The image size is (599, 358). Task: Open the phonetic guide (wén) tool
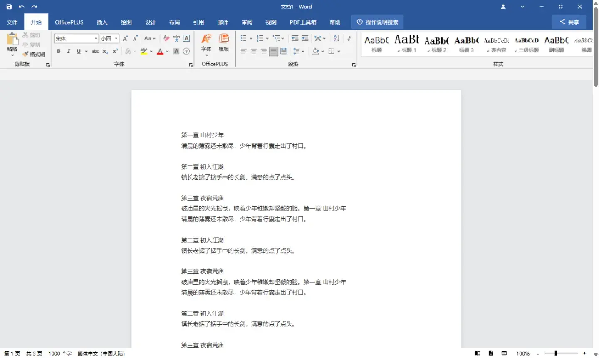click(176, 38)
